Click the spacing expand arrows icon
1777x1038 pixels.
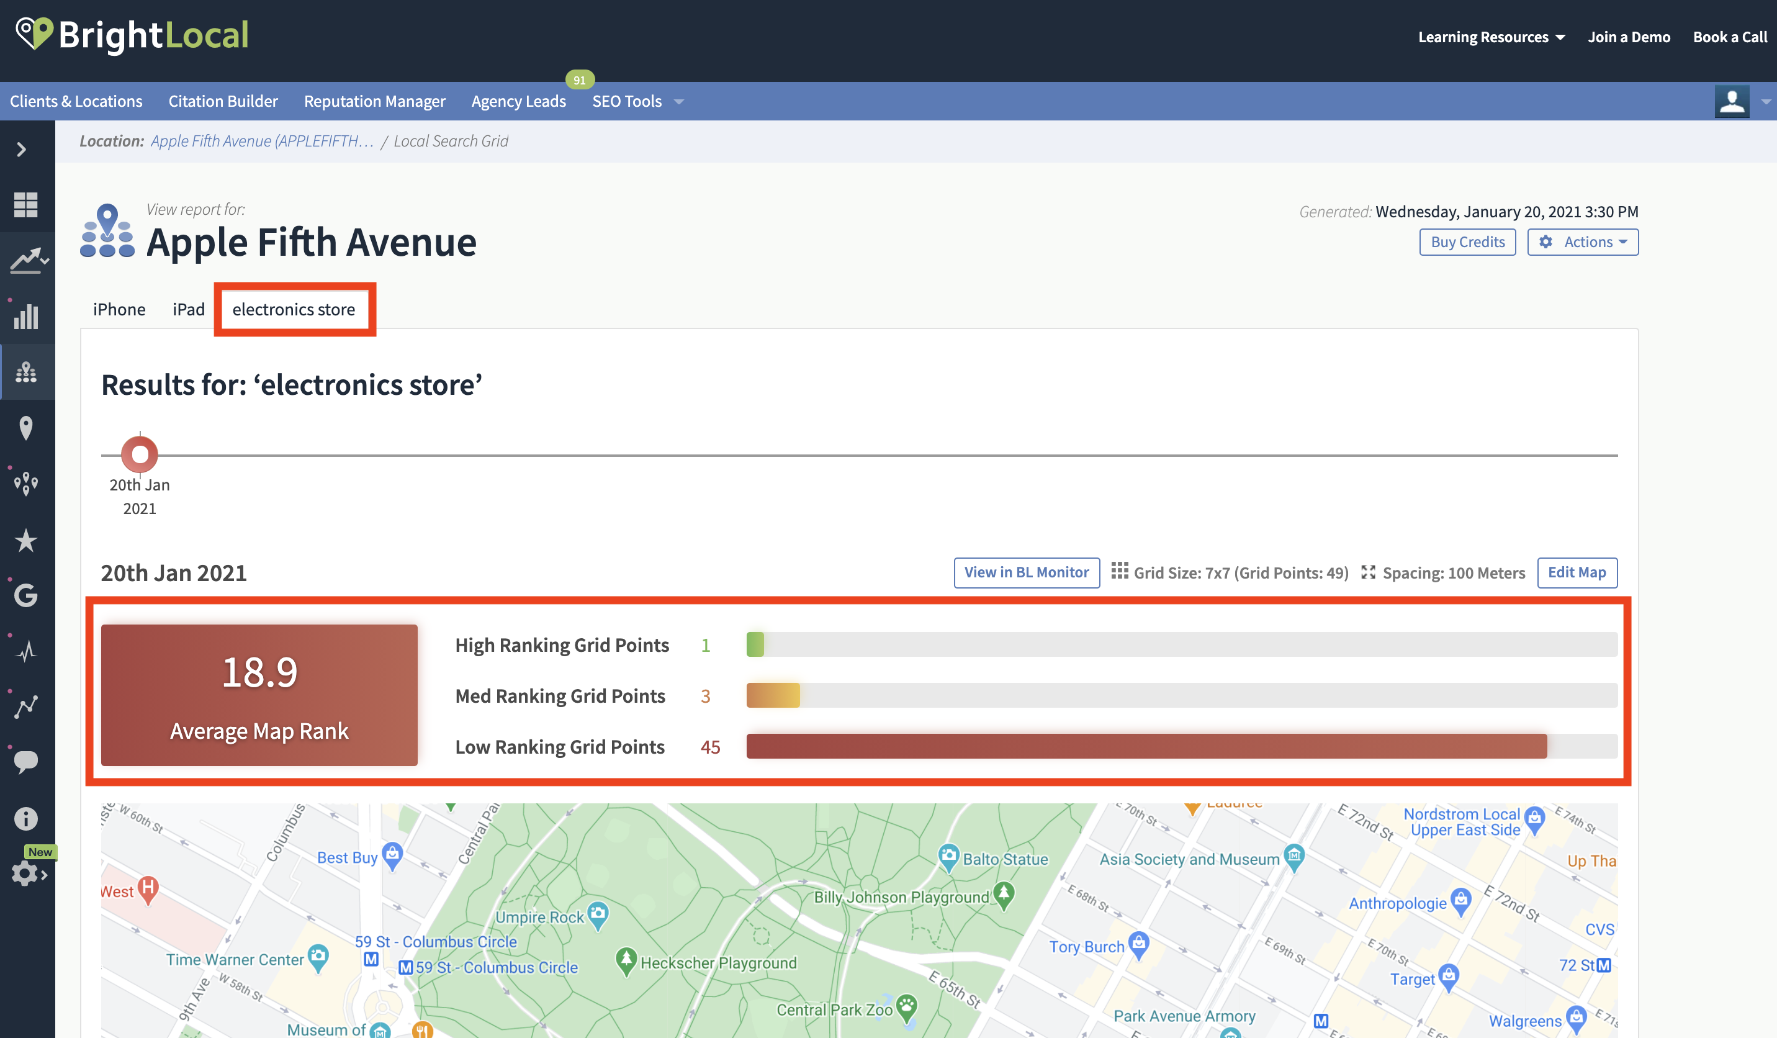(1368, 572)
